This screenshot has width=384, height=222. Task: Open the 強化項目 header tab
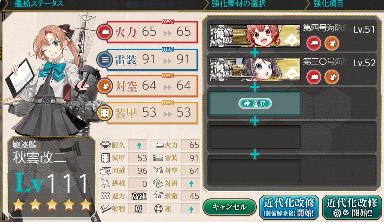pyautogui.click(x=328, y=4)
